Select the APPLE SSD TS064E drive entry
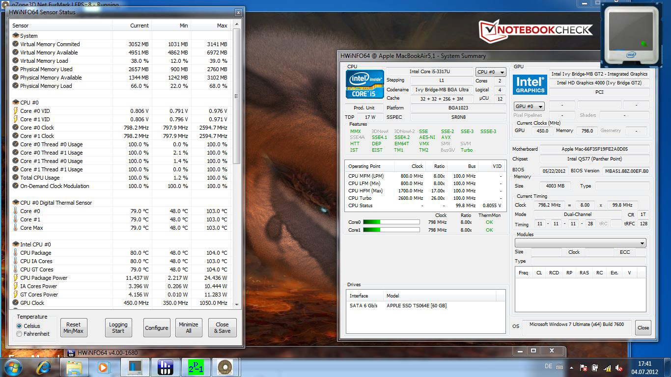This screenshot has width=671, height=377. click(x=425, y=306)
